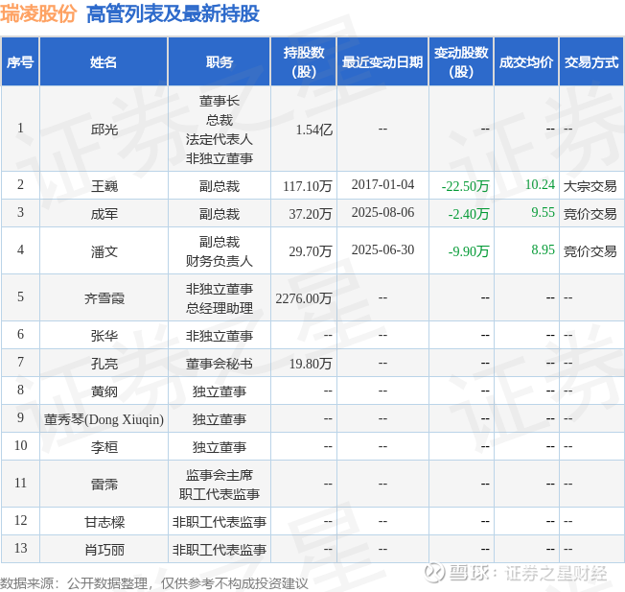This screenshot has width=625, height=592.
Task: Click the 成交均价 column header
Action: [526, 61]
